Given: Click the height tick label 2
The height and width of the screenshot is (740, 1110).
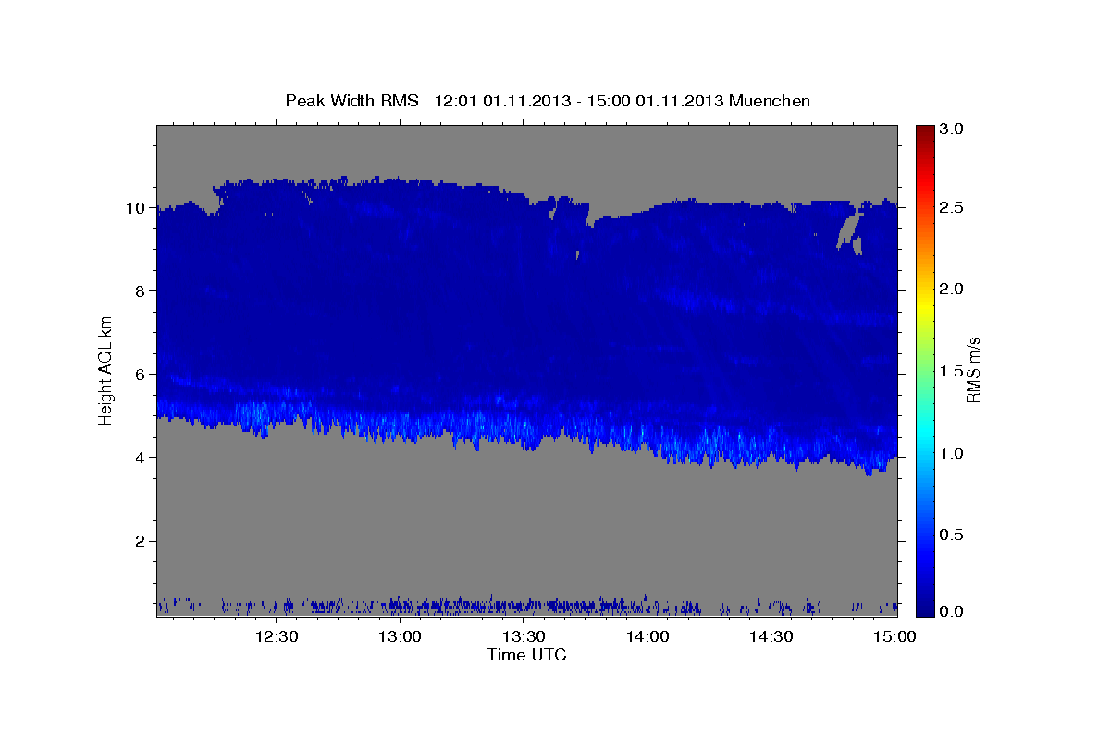Looking at the screenshot, I should pos(140,541).
